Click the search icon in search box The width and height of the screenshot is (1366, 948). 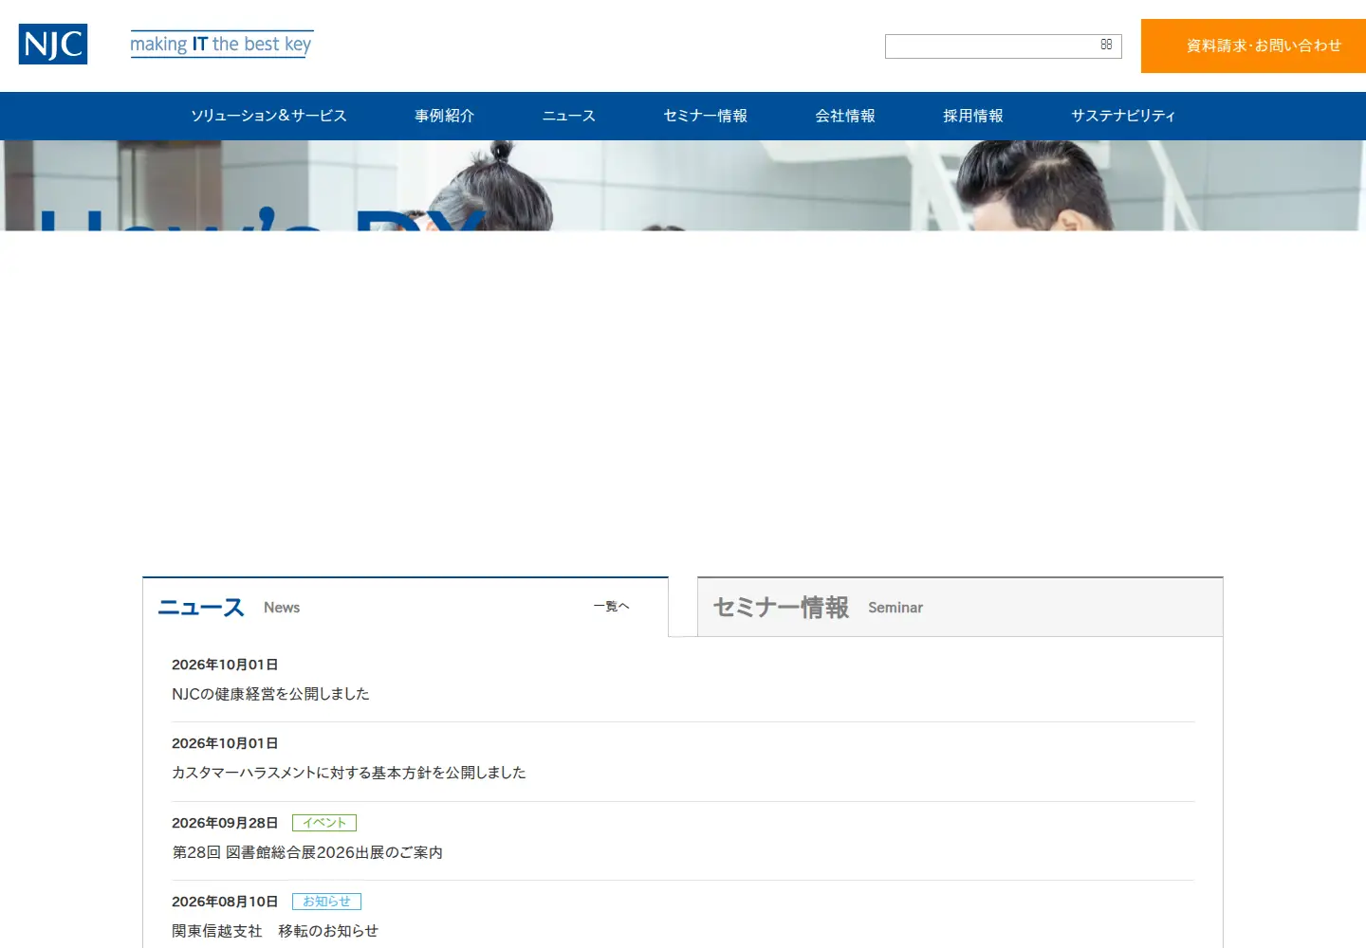tap(1106, 46)
